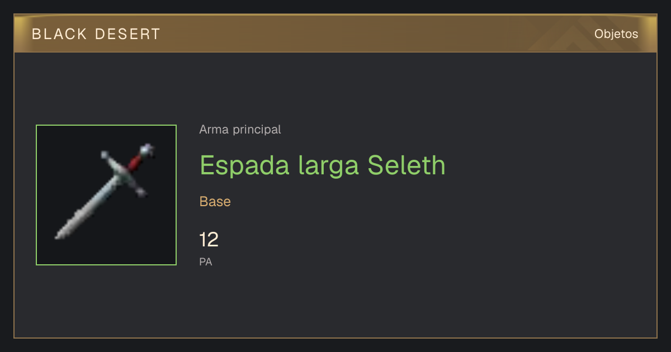Open the Espada larga Seleth sword icon
The width and height of the screenshot is (671, 352).
tap(106, 195)
